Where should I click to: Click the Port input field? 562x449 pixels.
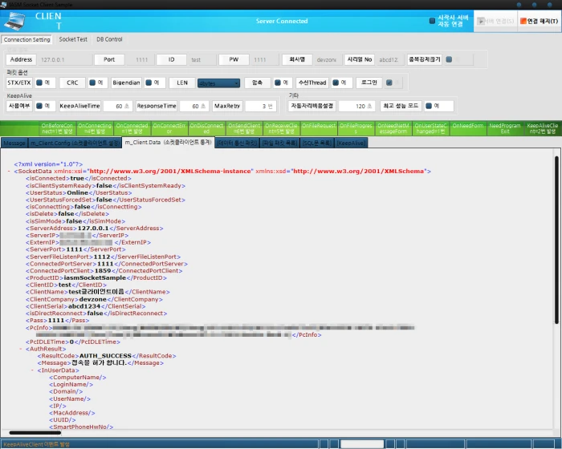click(x=140, y=59)
